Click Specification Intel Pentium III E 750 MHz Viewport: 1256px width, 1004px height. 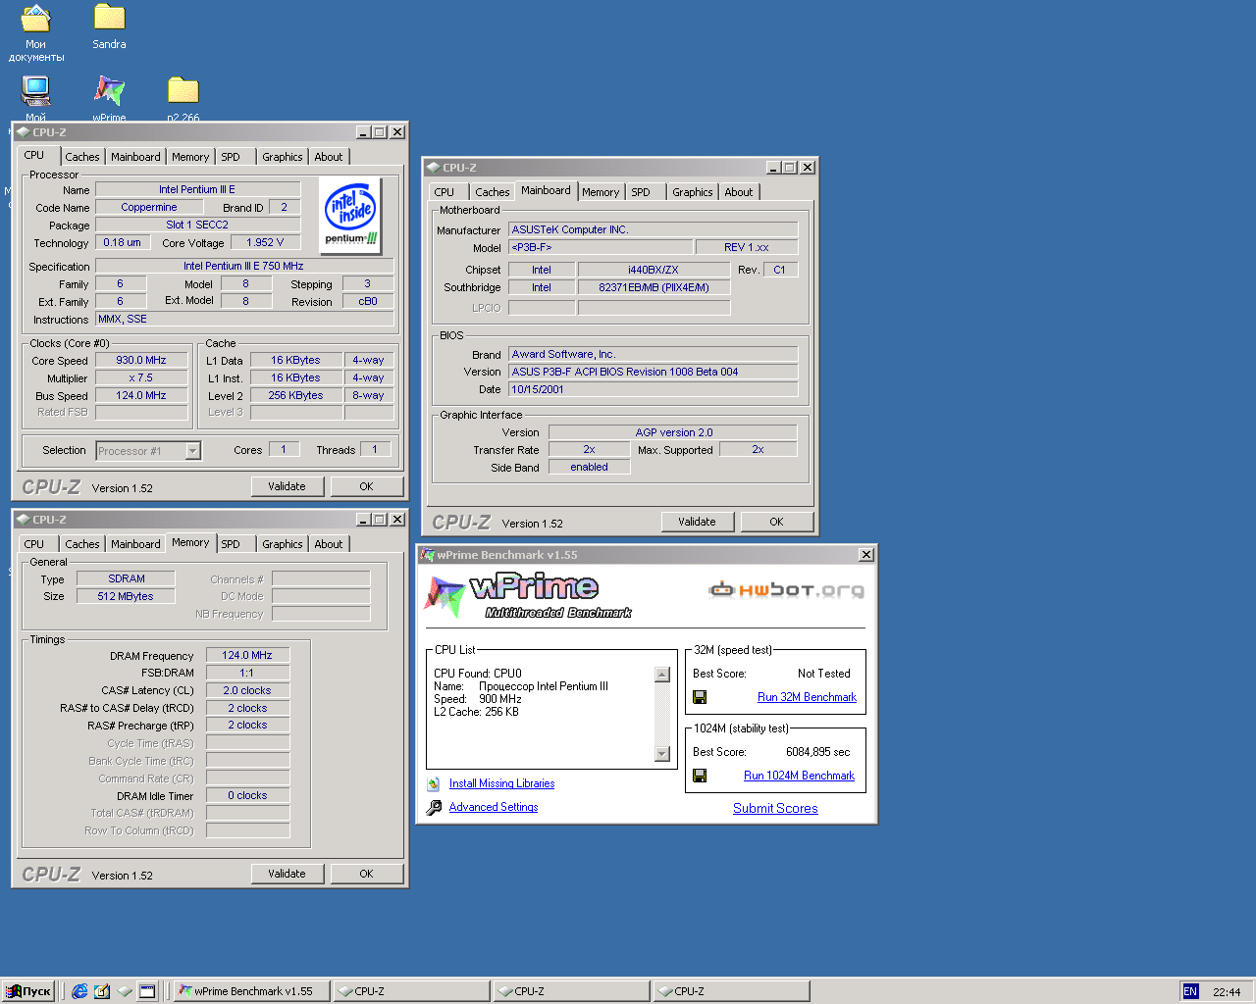tap(244, 266)
